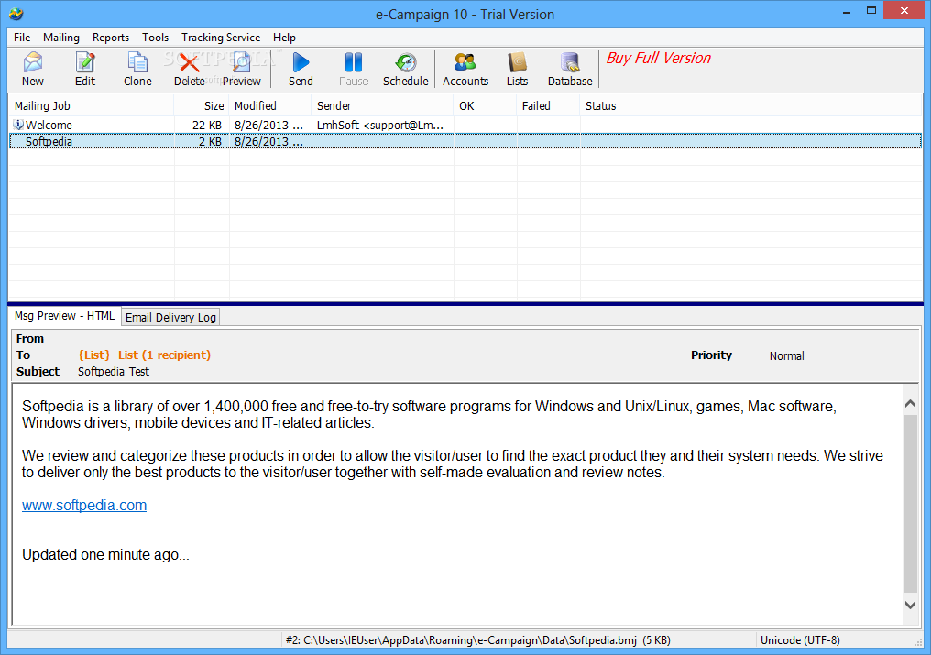The width and height of the screenshot is (931, 655).
Task: Click the {List} recipient tag
Action: point(93,355)
